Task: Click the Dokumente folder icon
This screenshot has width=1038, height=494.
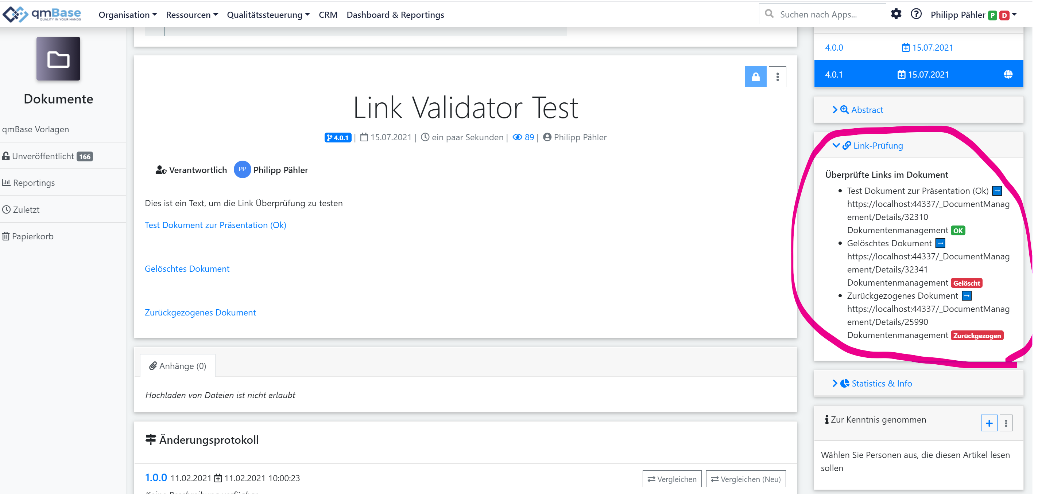Action: click(58, 59)
